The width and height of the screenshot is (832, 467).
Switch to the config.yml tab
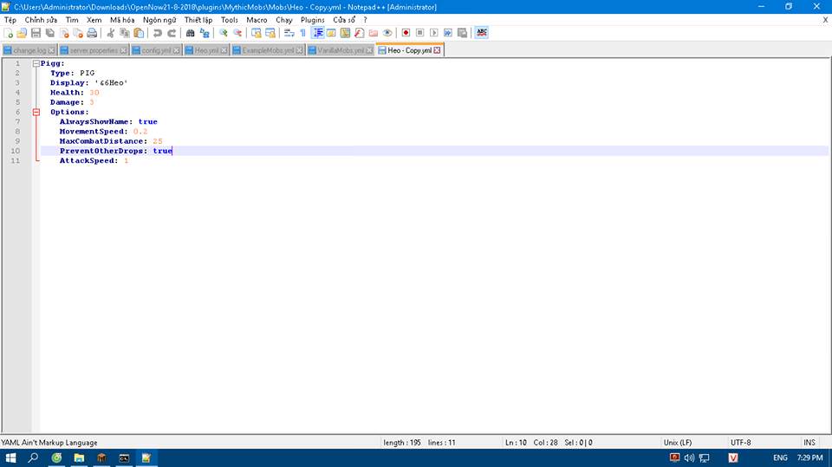pyautogui.click(x=156, y=51)
